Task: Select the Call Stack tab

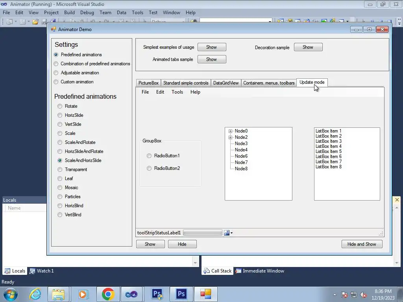Action: (x=217, y=271)
